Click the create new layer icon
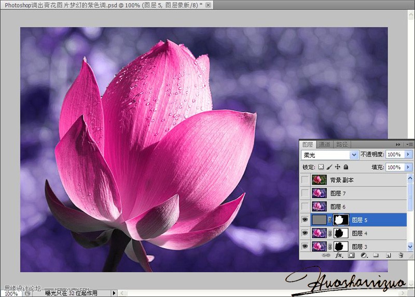The height and width of the screenshot is (297, 415). (388, 255)
